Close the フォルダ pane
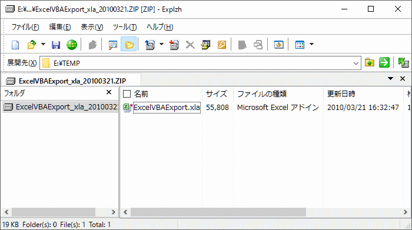This screenshot has width=412, height=230. tap(109, 92)
